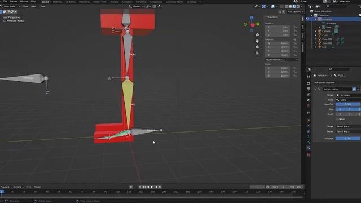Click the viewport pan hand icon
The height and width of the screenshot is (203, 361).
coord(257,41)
